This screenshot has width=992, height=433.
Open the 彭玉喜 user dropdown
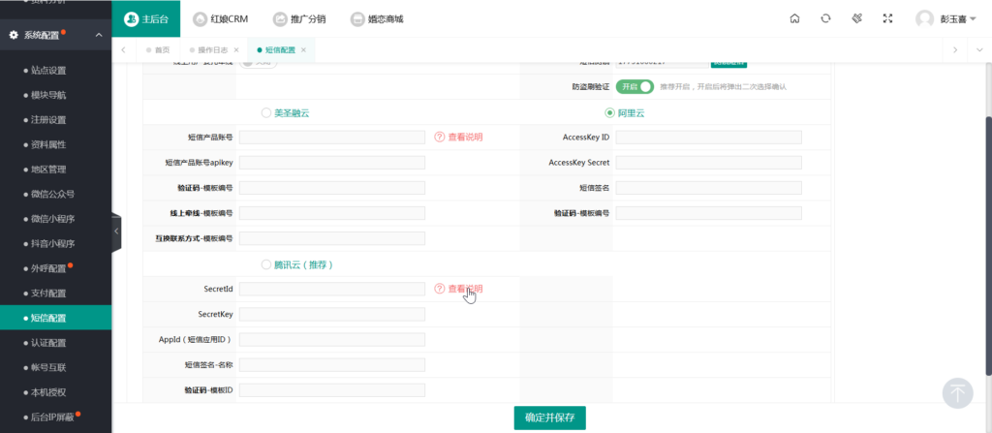point(958,19)
